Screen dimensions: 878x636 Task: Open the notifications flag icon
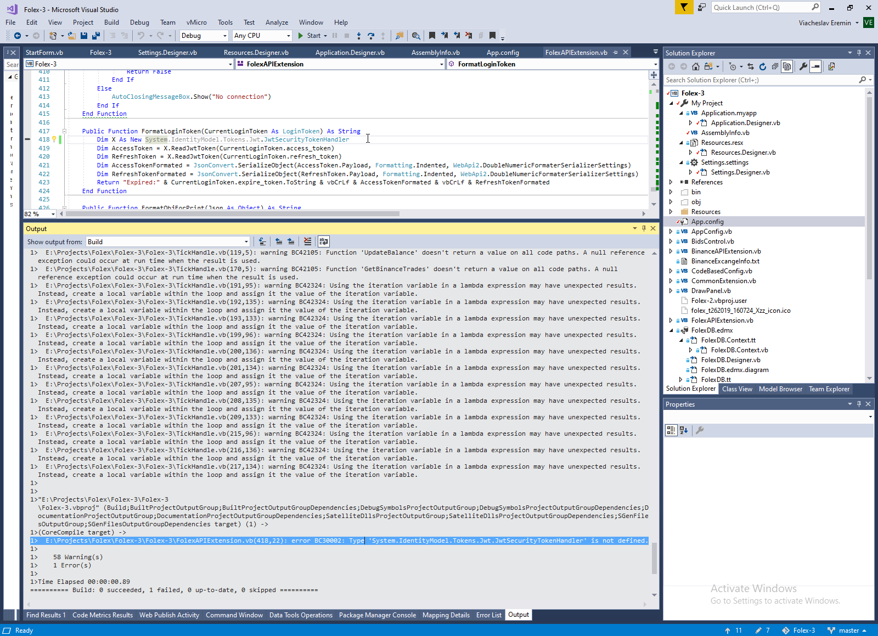tap(684, 7)
